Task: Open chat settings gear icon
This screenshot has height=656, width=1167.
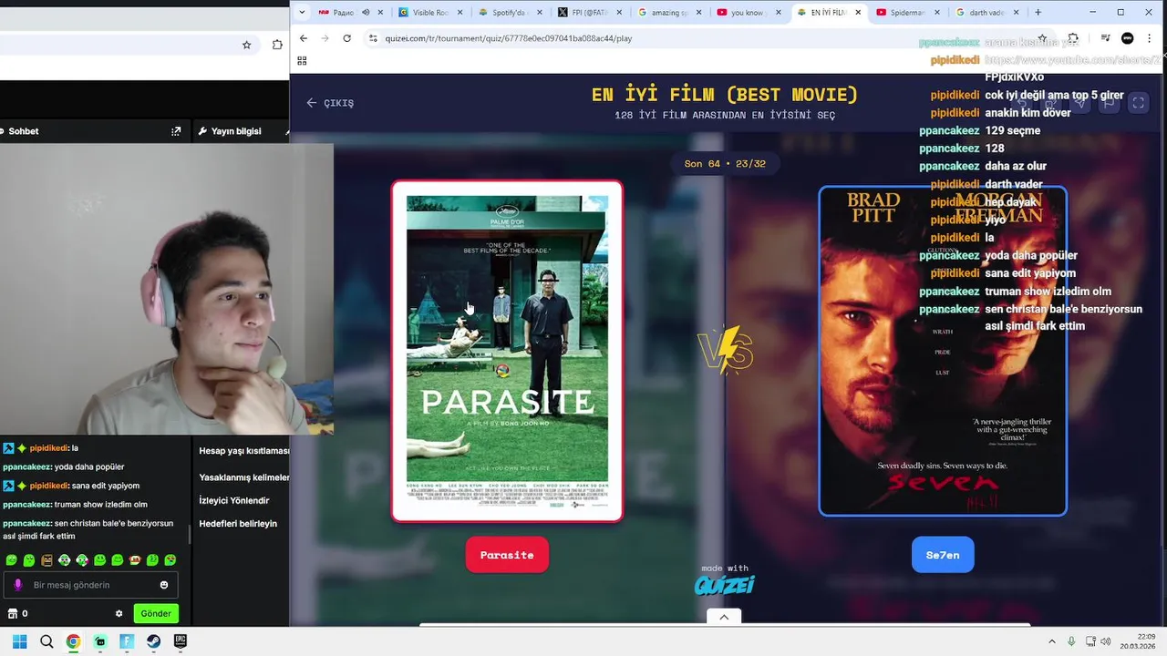Action: 119,613
